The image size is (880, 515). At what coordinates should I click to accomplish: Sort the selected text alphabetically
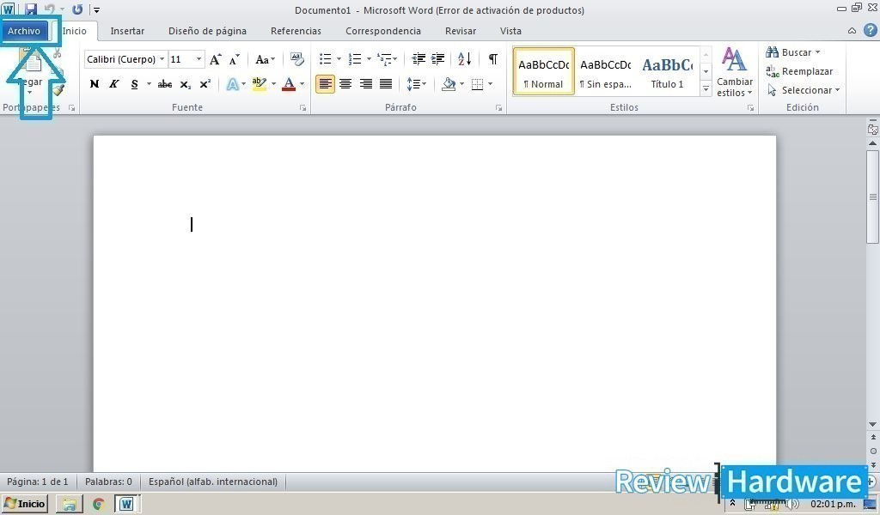[x=465, y=59]
